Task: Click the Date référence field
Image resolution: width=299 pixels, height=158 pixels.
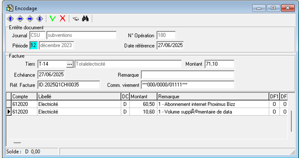Action: click(x=170, y=46)
